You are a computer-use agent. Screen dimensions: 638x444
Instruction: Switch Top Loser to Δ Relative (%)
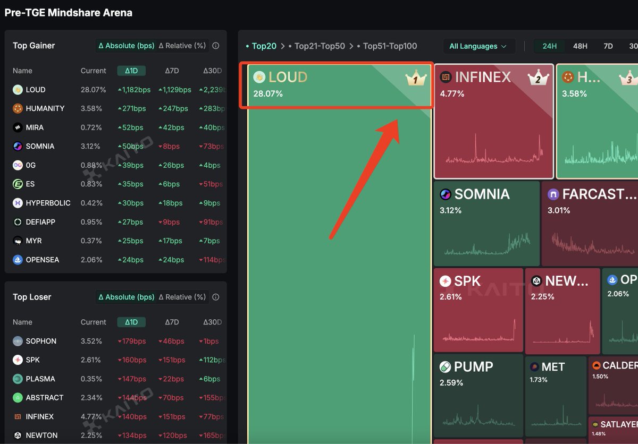click(182, 297)
